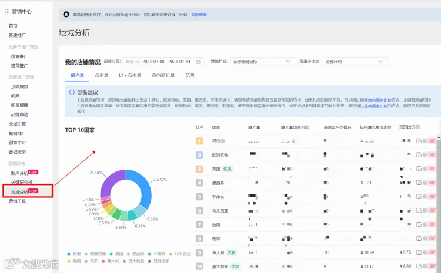Toggle 其他 legend item in chart
The image size is (441, 273).
tap(74, 254)
